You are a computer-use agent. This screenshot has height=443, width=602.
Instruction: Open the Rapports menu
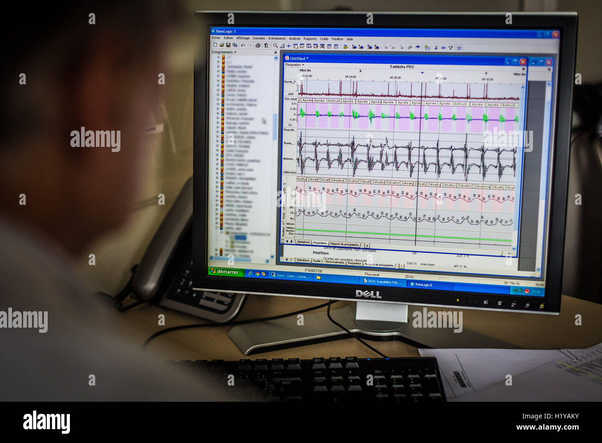click(310, 39)
